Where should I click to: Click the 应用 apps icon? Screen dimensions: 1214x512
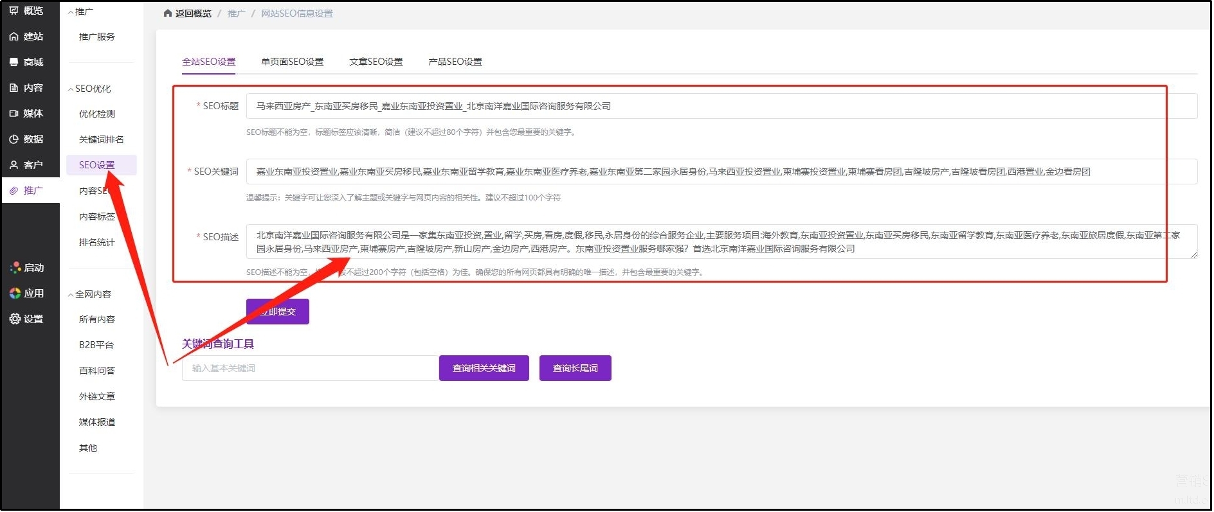tap(15, 294)
